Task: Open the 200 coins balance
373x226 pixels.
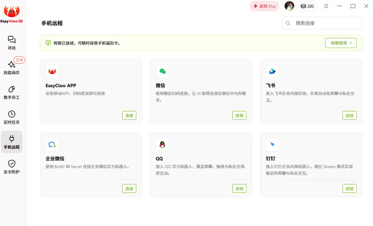Action: click(x=307, y=6)
